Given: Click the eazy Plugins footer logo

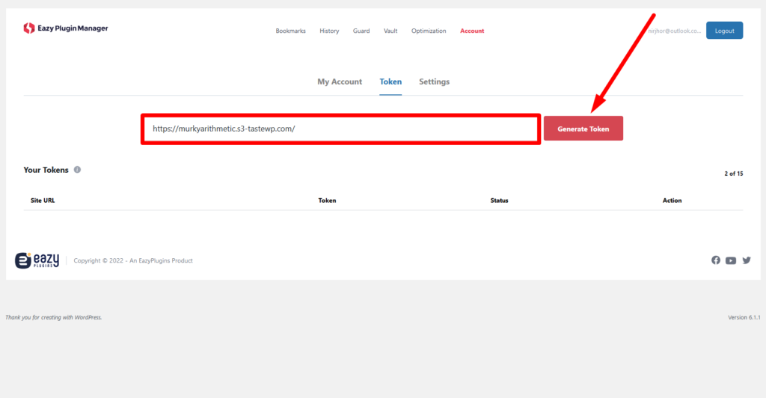Looking at the screenshot, I should coord(37,260).
